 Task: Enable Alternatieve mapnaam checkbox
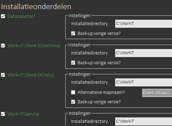click(x=73, y=92)
